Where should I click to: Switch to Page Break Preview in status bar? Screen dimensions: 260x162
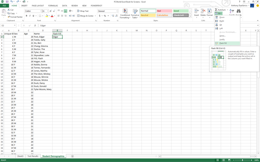pyautogui.click(x=229, y=160)
